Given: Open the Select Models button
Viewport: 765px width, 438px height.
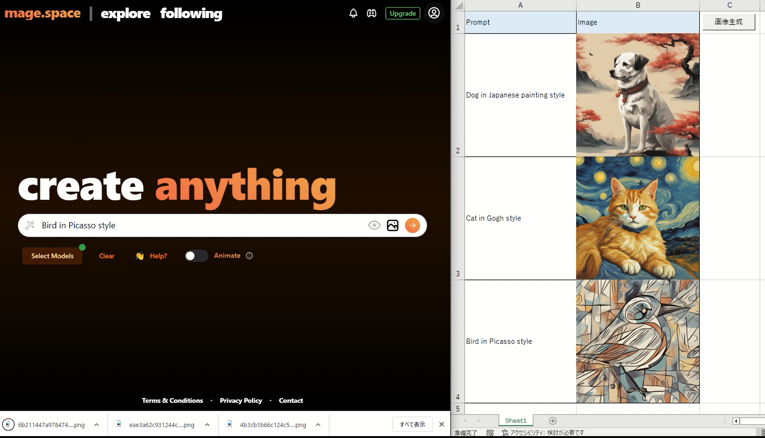Looking at the screenshot, I should pos(52,256).
